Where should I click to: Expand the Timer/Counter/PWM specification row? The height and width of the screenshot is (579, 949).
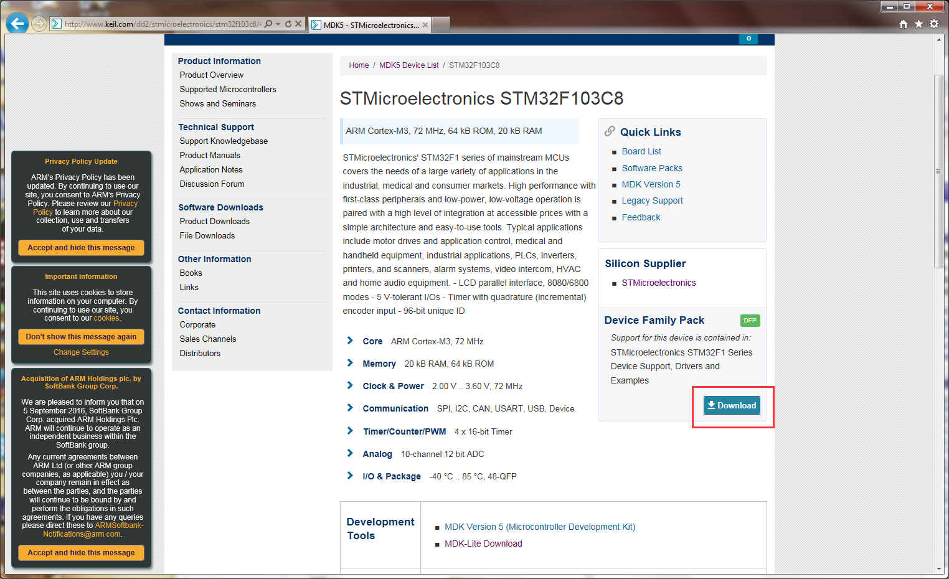click(x=350, y=431)
